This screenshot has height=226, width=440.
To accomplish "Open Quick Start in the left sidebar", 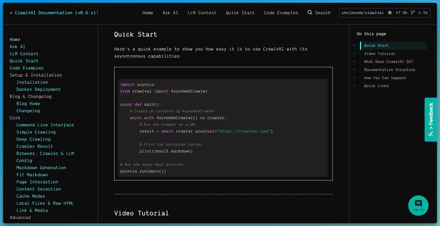I will [24, 61].
